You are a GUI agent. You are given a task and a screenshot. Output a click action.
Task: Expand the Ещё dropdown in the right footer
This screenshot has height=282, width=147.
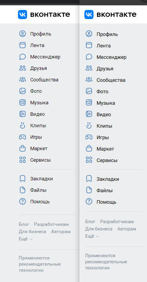(92, 236)
